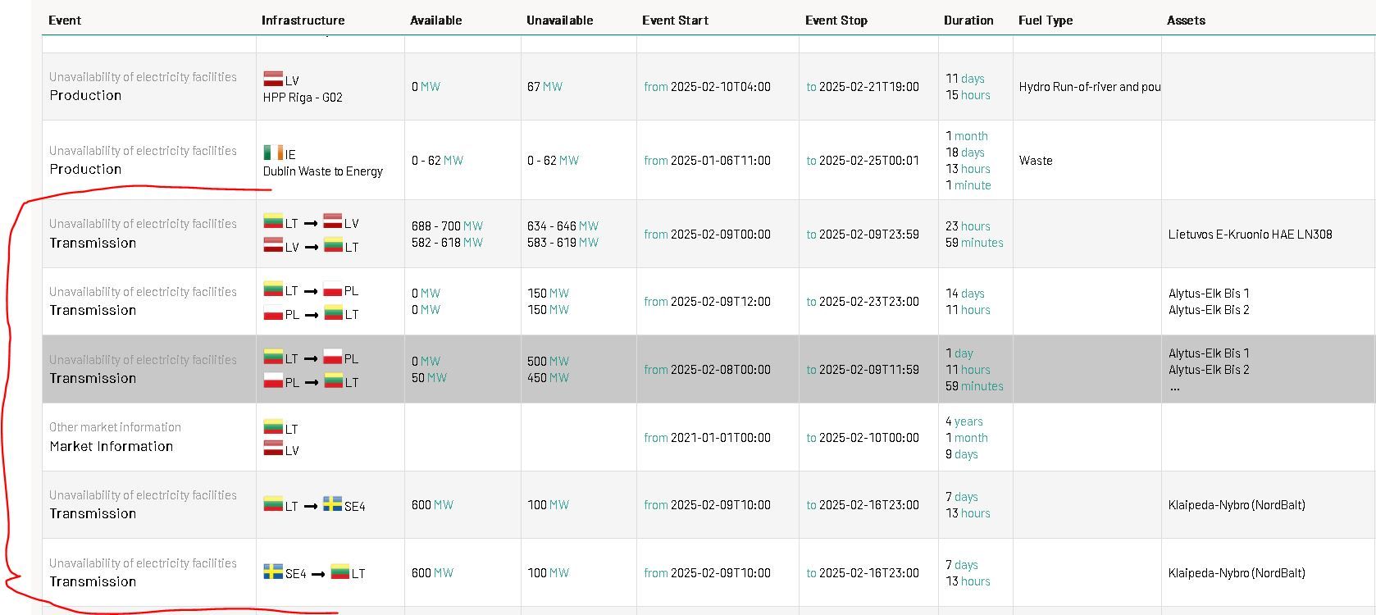Click the Fuel Type column header
The height and width of the screenshot is (615, 1376).
click(x=1045, y=20)
